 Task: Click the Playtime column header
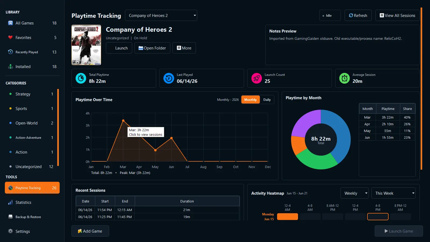[x=388, y=109]
